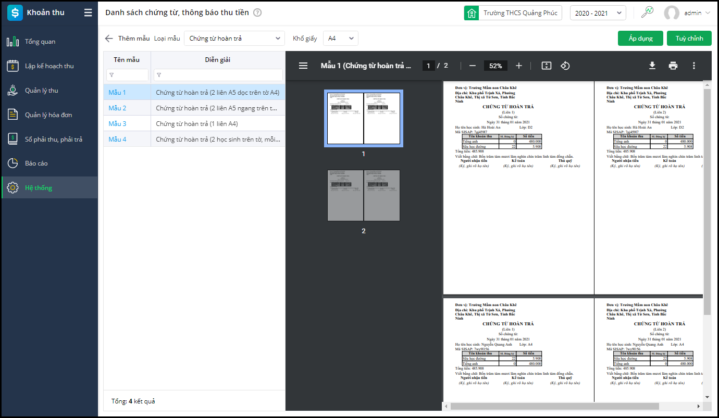The height and width of the screenshot is (418, 719).
Task: Print the PDF with printer icon
Action: click(673, 66)
